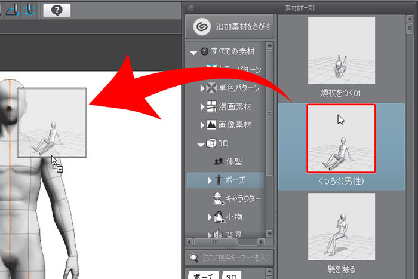The width and height of the screenshot is (418, 279).
Task: Expand the 単色パターン folder arrow
Action: (x=202, y=88)
